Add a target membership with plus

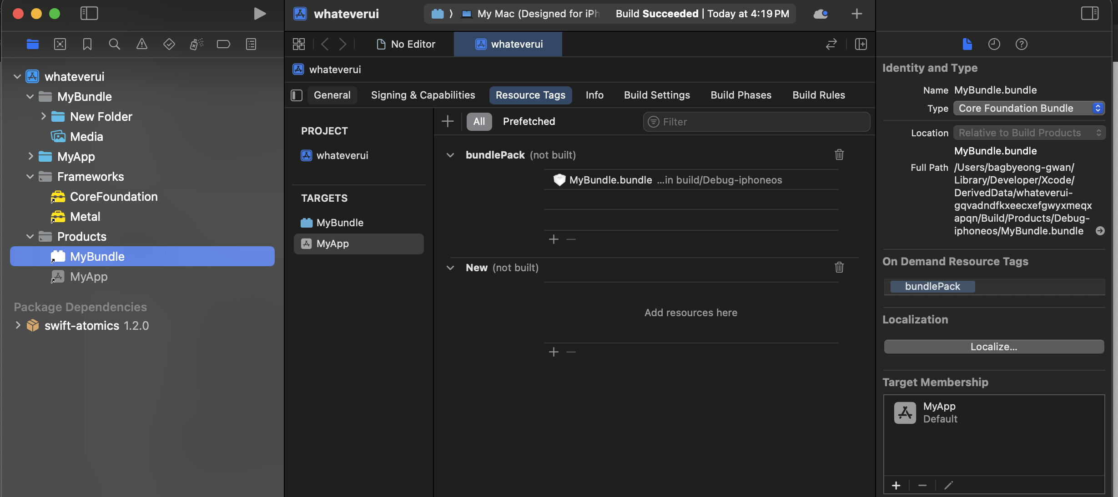tap(896, 485)
